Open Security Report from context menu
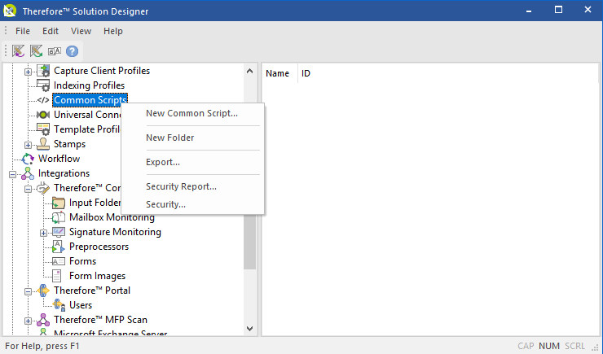 pos(181,186)
